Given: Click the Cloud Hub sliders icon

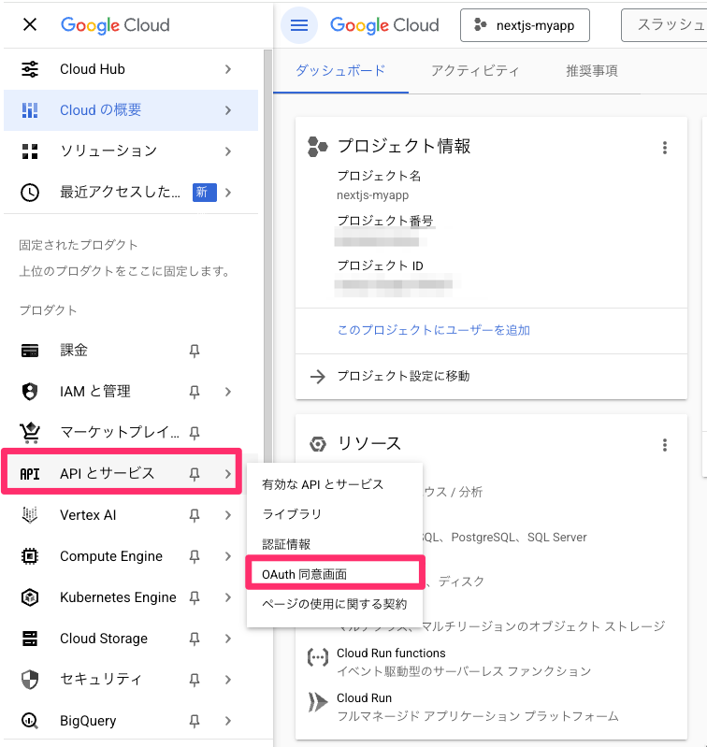Looking at the screenshot, I should click(30, 69).
